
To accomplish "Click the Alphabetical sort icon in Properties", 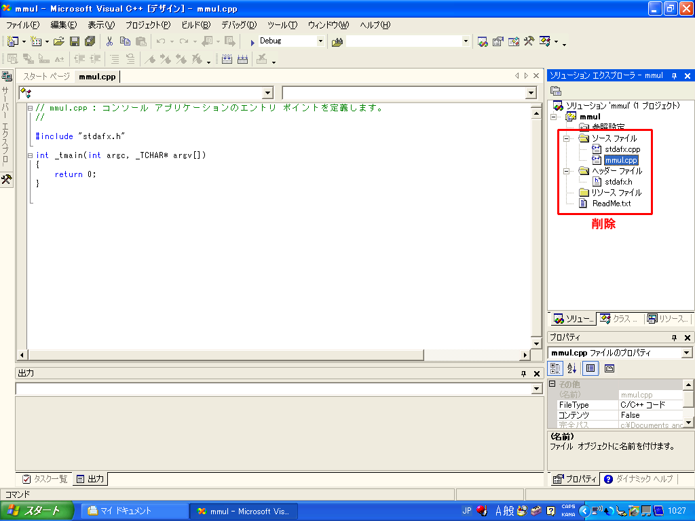I will pyautogui.click(x=571, y=368).
